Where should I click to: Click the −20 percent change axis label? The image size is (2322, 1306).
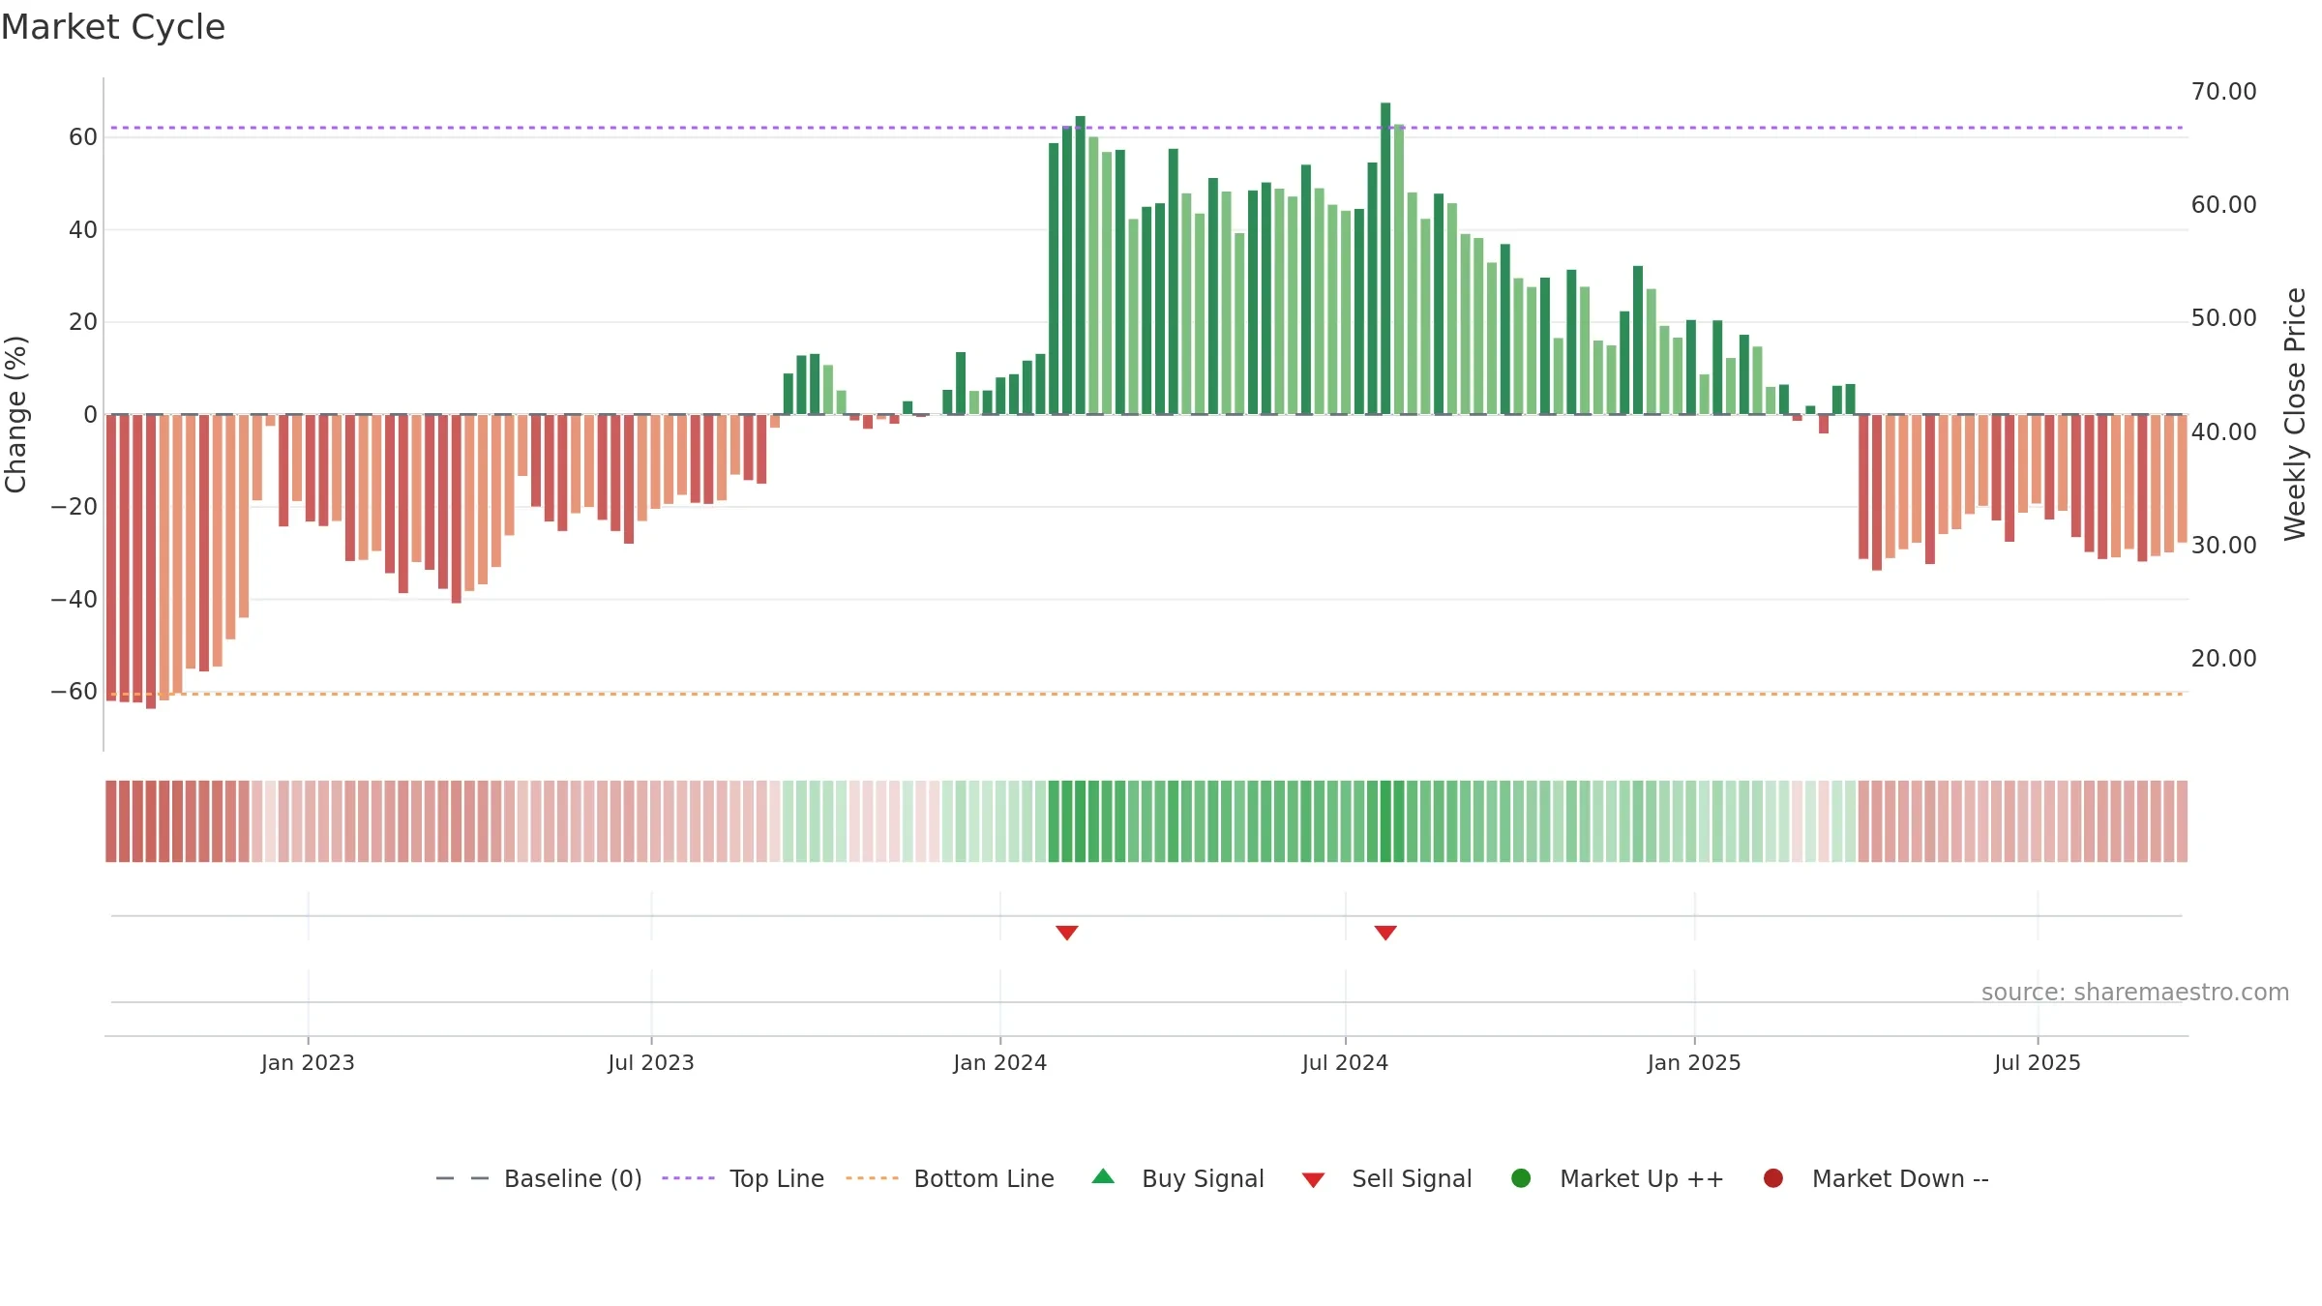tap(74, 507)
